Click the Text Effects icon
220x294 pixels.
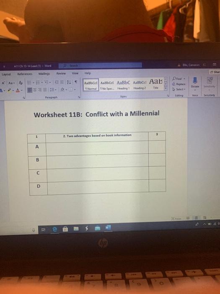[1, 91]
